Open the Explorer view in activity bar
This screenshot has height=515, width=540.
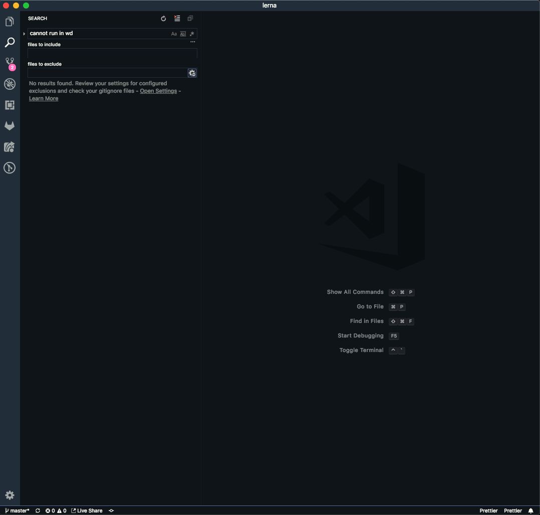click(10, 22)
